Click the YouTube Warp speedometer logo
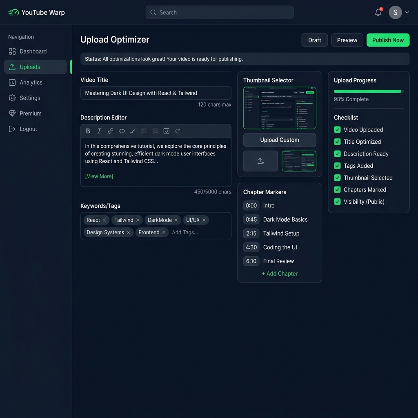 tap(13, 12)
